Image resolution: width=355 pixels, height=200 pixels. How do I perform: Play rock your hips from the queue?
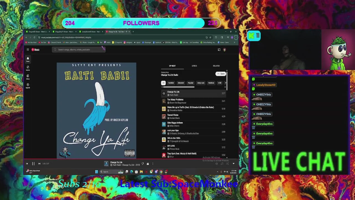pyautogui.click(x=194, y=132)
